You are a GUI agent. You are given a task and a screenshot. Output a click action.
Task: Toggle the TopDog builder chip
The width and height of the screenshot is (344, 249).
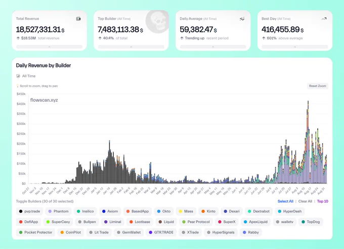click(x=311, y=222)
